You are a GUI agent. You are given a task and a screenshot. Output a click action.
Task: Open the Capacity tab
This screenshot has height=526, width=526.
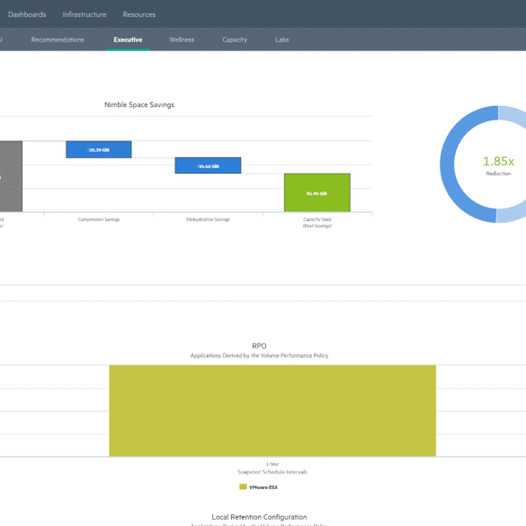tap(235, 40)
